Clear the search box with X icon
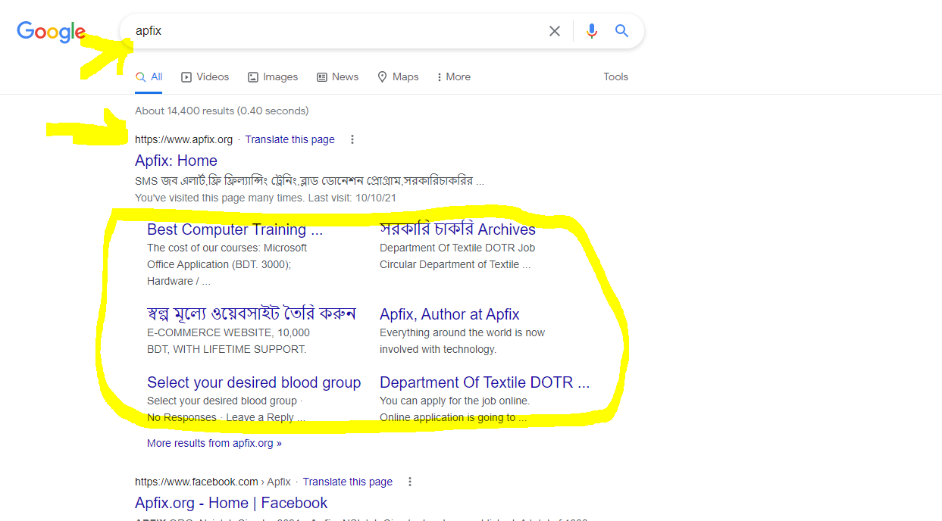Viewport: 942px width, 521px height. [555, 31]
